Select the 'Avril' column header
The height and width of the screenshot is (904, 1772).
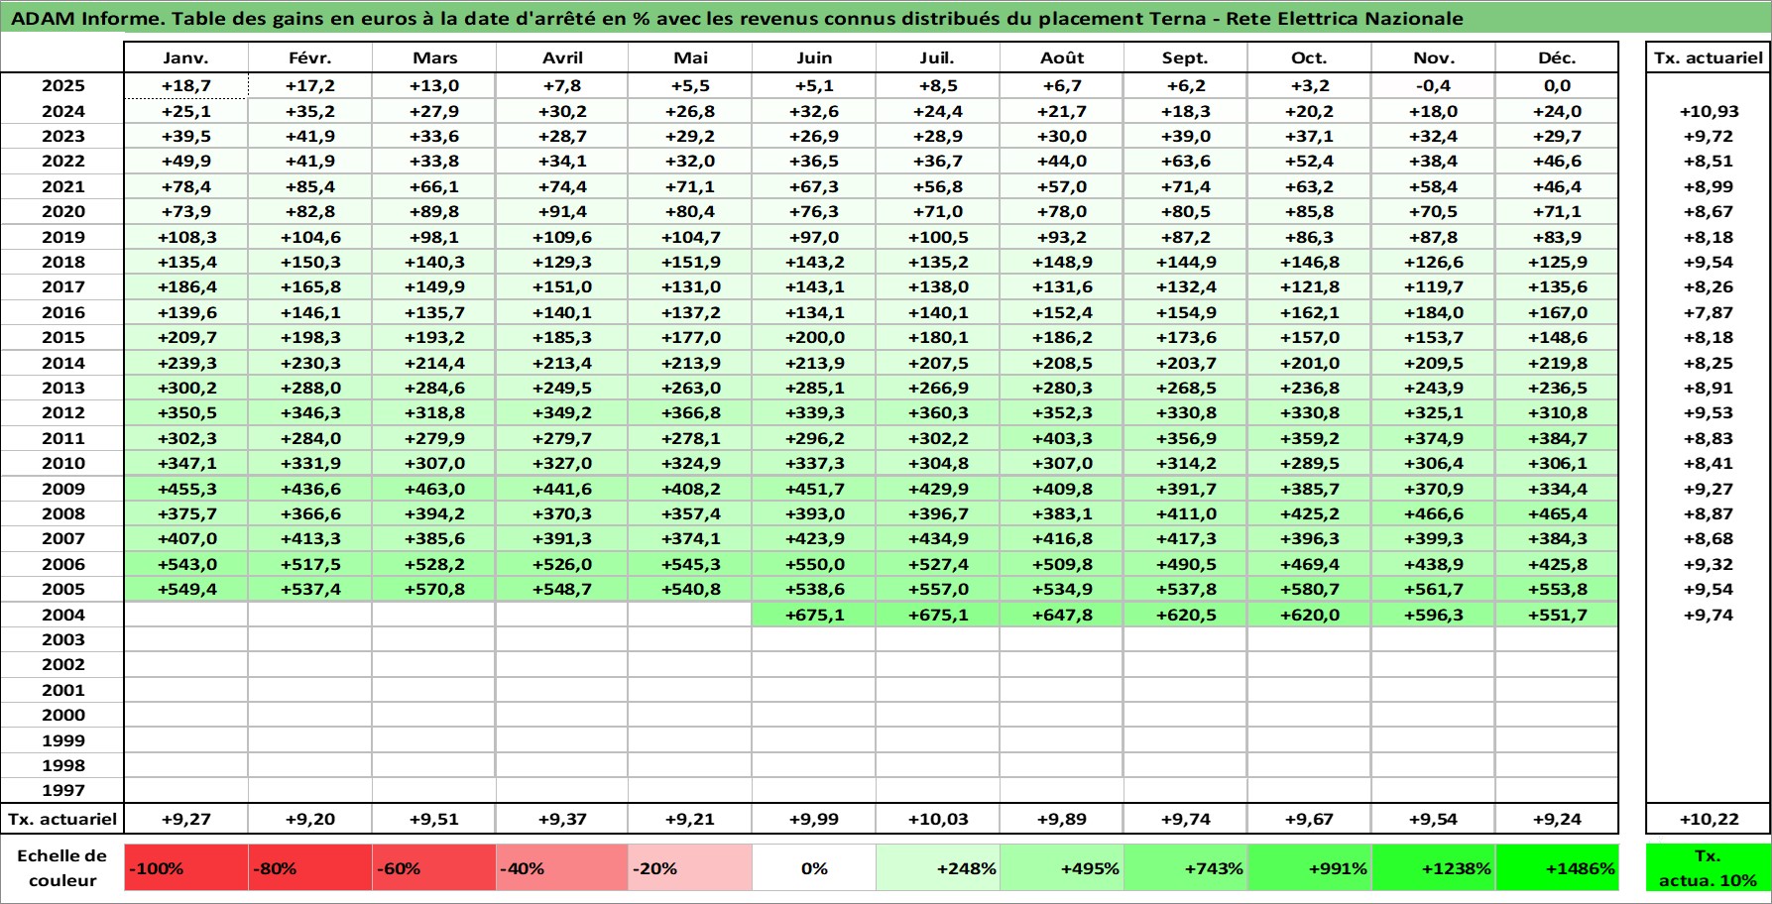click(562, 57)
